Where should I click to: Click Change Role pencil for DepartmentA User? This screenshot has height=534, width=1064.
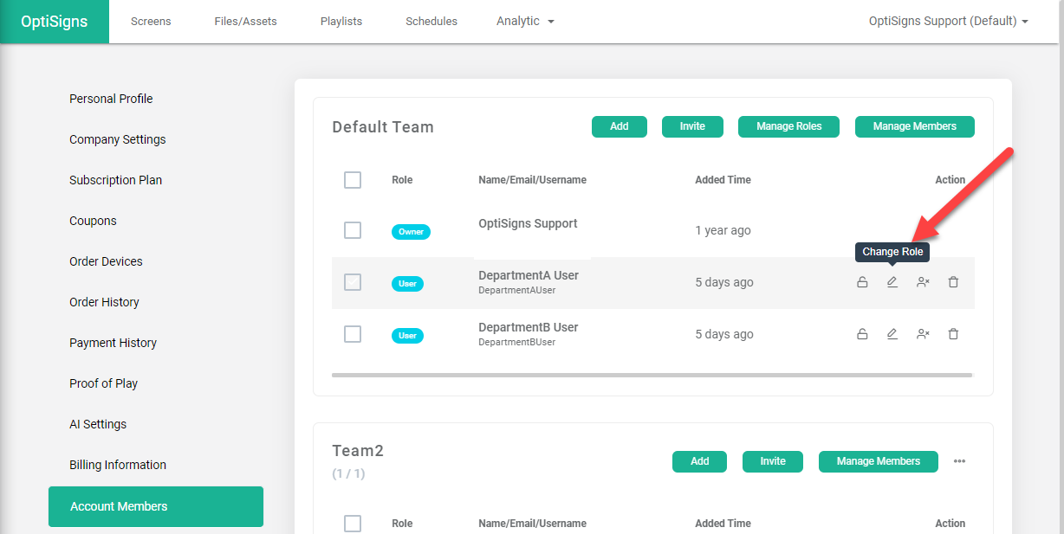coord(892,282)
